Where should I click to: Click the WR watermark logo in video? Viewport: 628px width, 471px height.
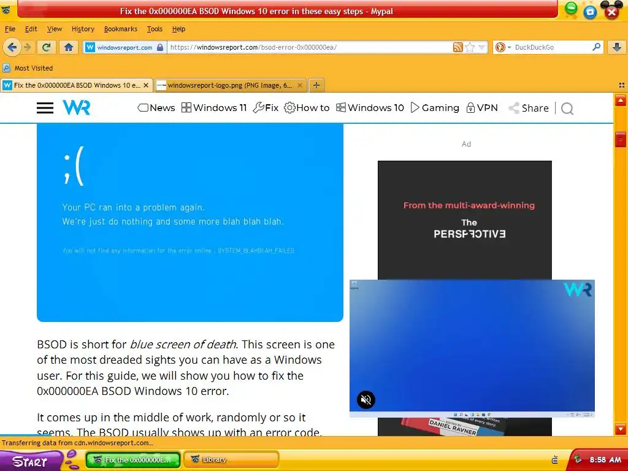pos(578,289)
